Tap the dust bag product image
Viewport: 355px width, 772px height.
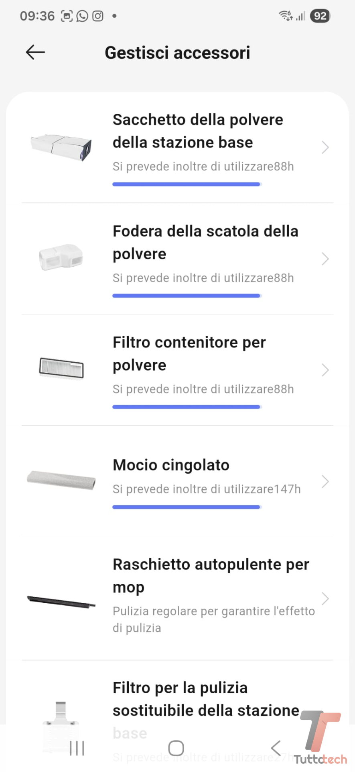[61, 147]
